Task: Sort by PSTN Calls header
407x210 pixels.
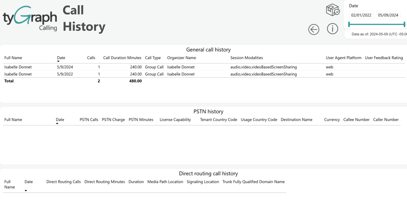Action: [x=89, y=120]
